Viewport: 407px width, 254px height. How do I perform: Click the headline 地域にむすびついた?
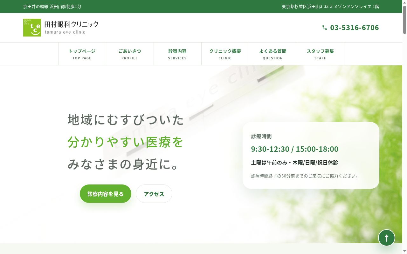tap(126, 119)
